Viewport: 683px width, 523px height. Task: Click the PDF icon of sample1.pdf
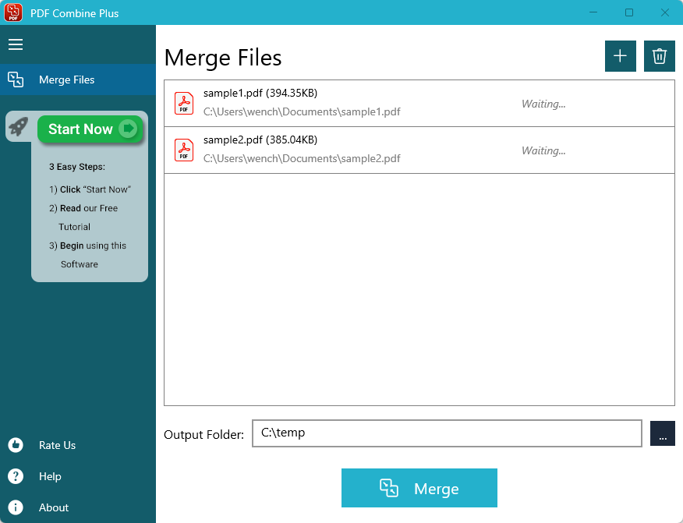point(184,103)
